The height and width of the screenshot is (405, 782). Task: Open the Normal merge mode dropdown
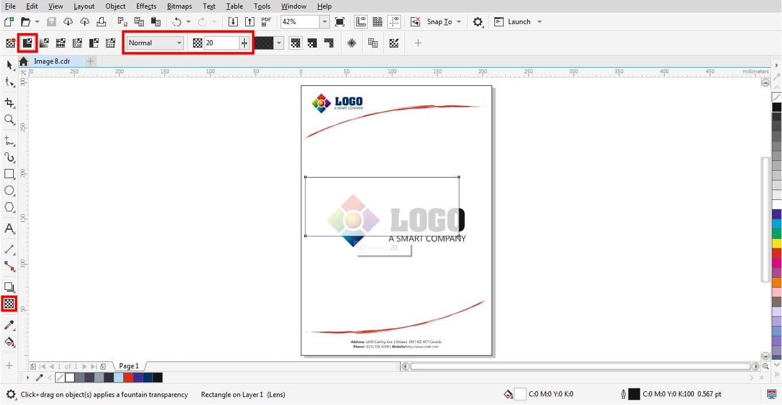pyautogui.click(x=178, y=42)
